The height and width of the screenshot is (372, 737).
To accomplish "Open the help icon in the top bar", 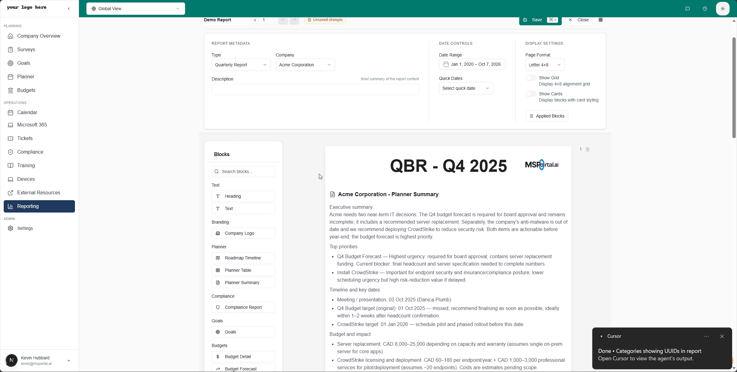I will pyautogui.click(x=705, y=8).
